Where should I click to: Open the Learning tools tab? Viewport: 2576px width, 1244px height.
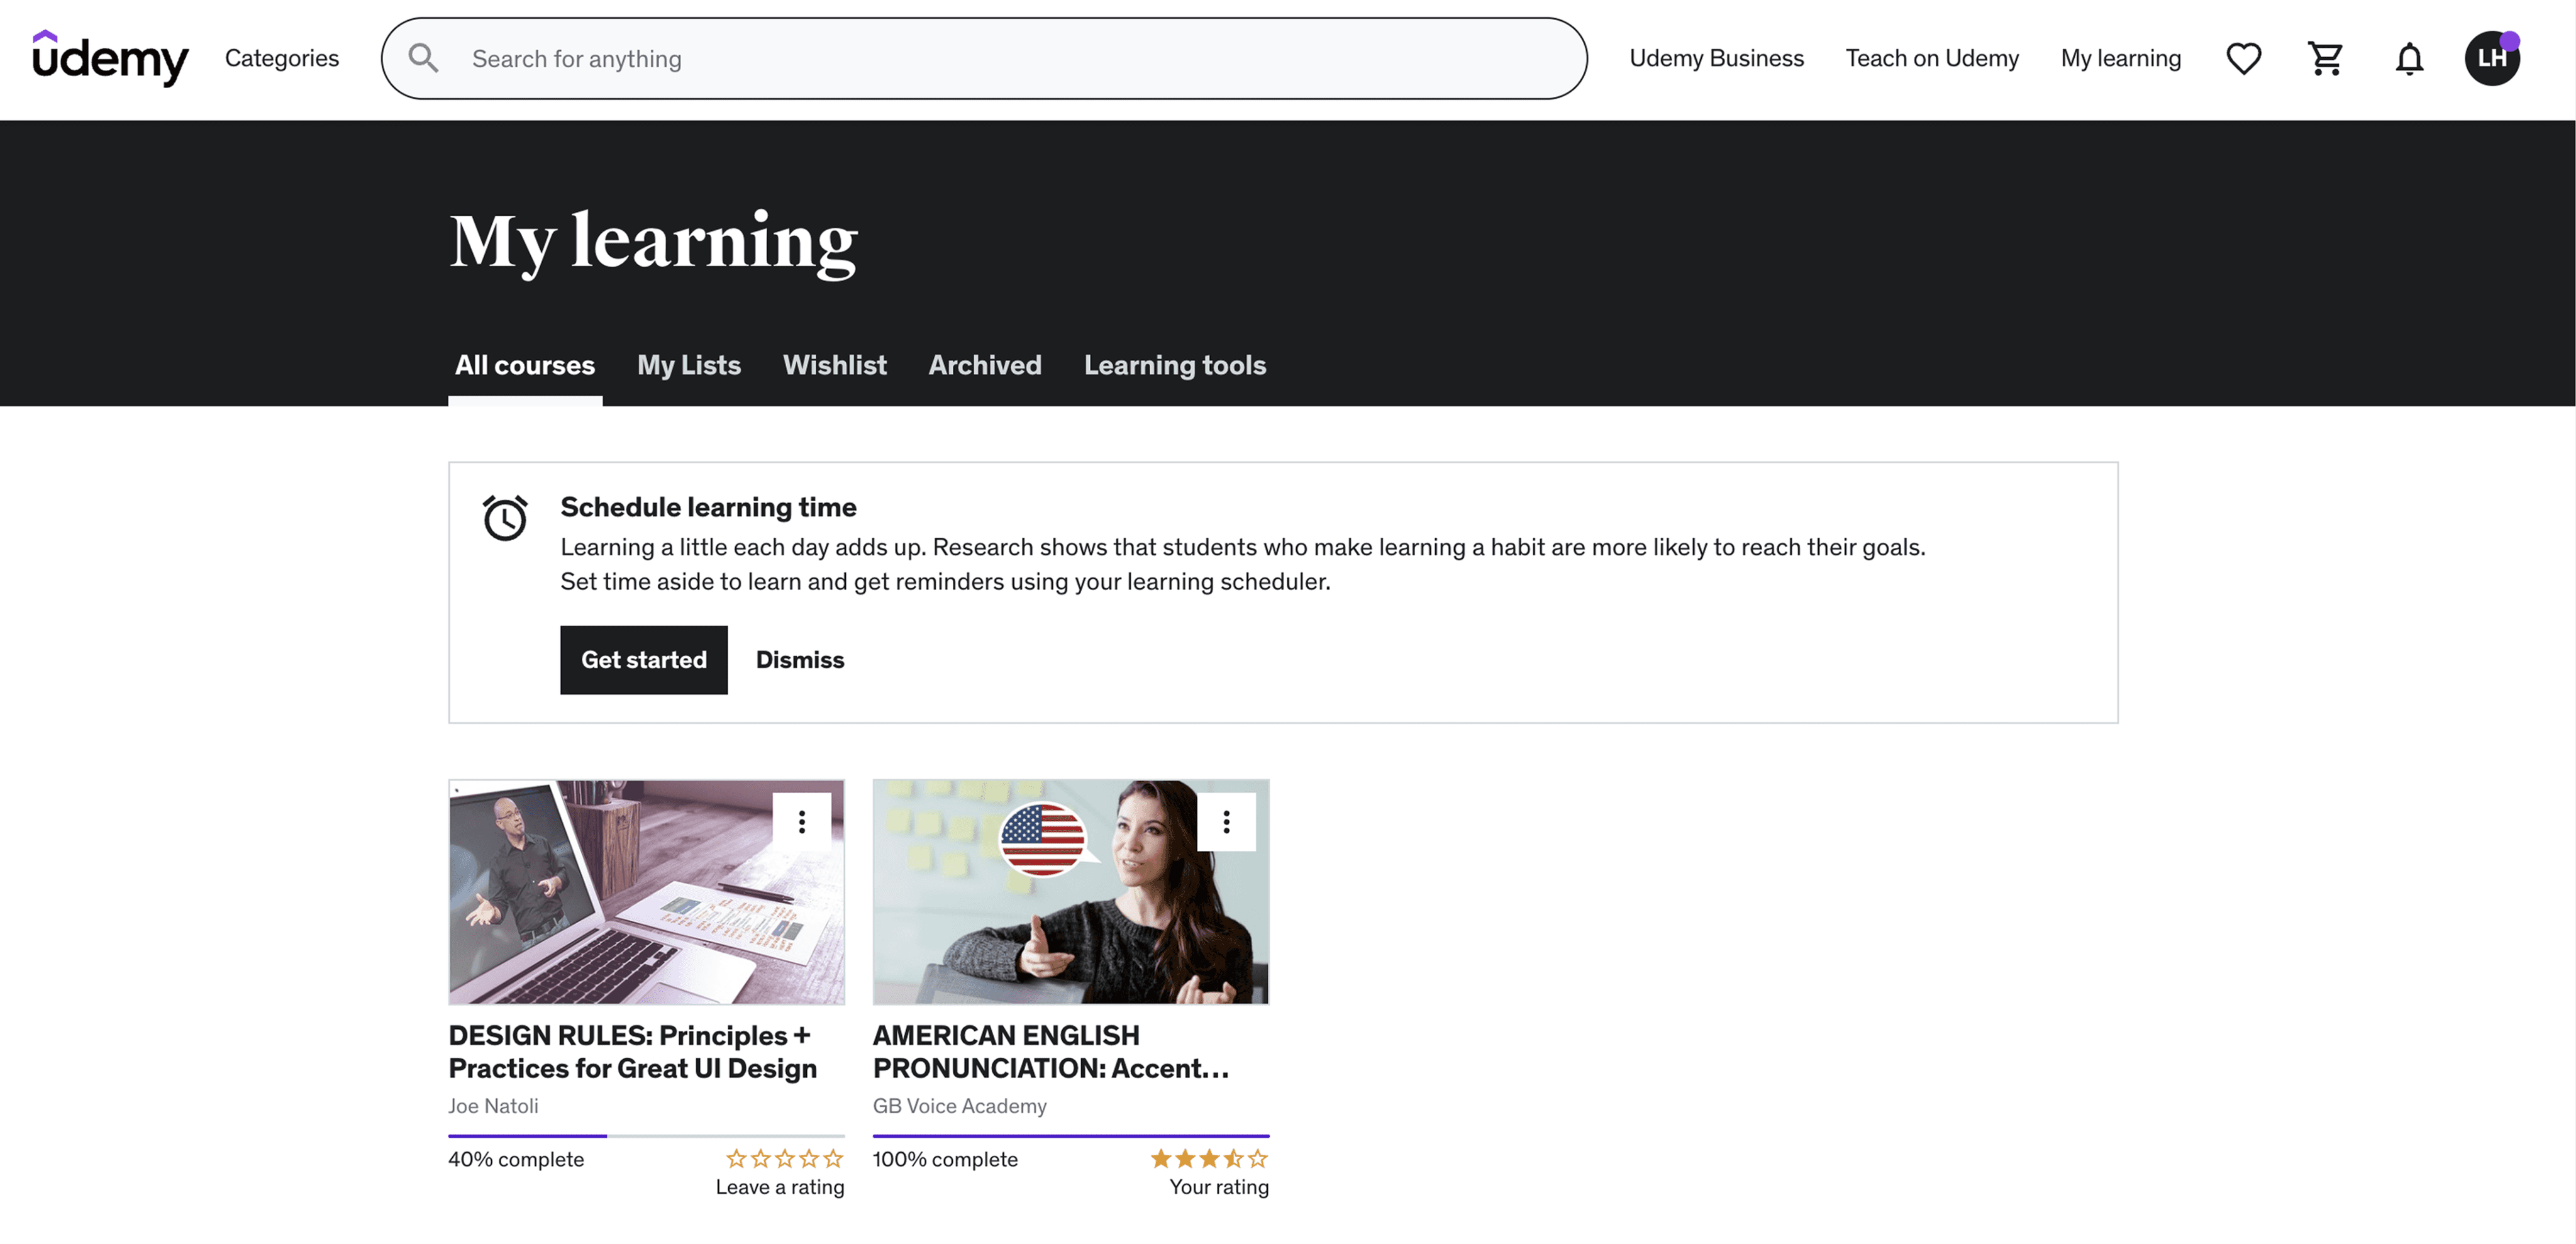pos(1174,365)
